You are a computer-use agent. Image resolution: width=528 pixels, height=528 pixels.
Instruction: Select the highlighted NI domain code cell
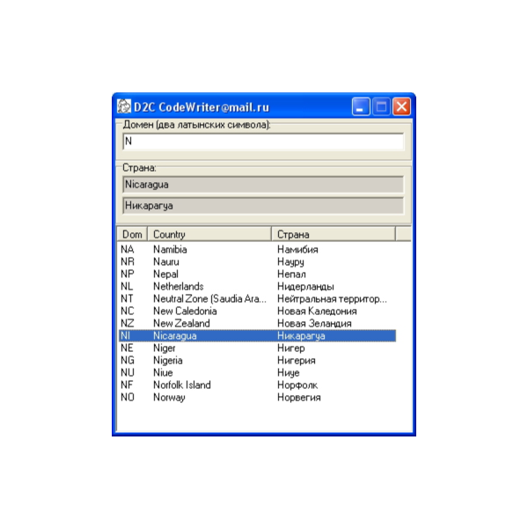[125, 336]
